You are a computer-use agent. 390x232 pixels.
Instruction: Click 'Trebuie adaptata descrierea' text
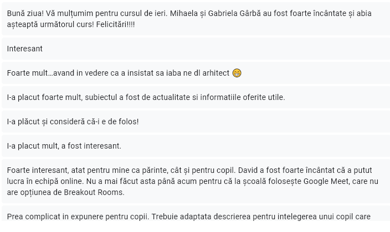[x=201, y=217]
